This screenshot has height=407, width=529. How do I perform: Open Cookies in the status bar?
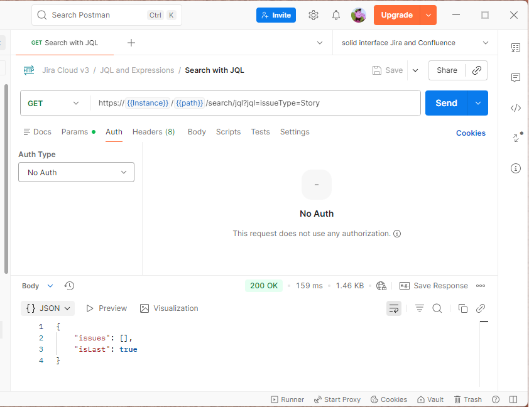[389, 399]
